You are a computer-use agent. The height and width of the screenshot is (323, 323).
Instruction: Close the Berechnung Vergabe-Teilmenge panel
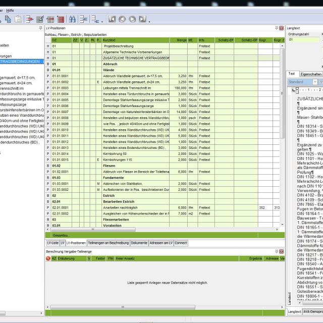[281, 251]
